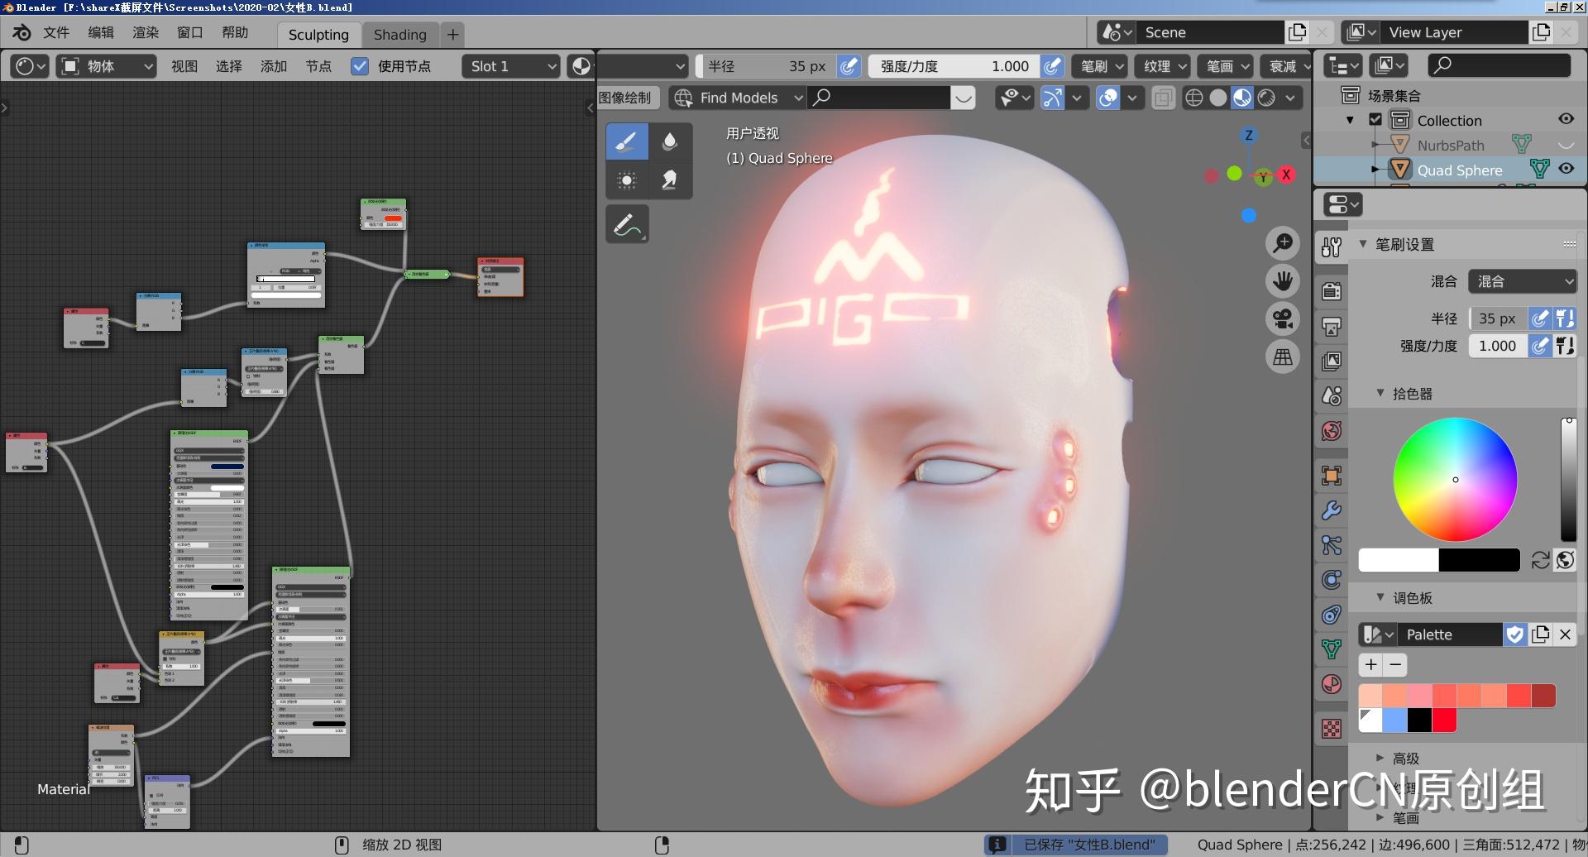Click the 图像绘制 button in header
The image size is (1588, 857).
(x=625, y=98)
